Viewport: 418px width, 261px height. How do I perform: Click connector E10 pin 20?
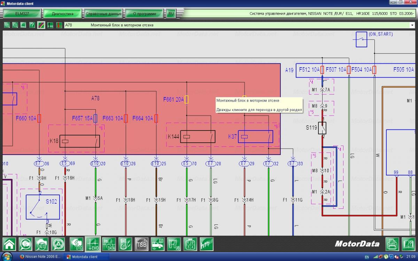pyautogui.click(x=95, y=163)
